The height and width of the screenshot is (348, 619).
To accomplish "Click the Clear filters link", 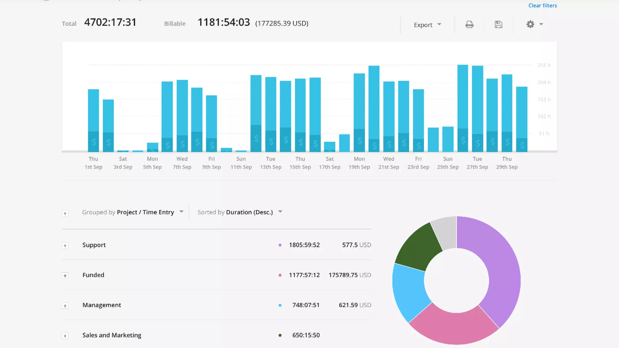I will coord(542,5).
